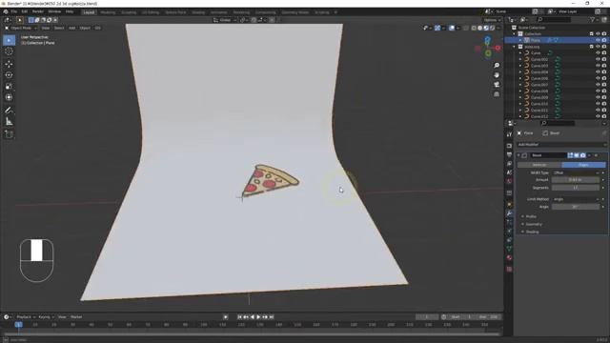This screenshot has height=343, width=610.
Task: Open the Output properties tab
Action: (509, 154)
